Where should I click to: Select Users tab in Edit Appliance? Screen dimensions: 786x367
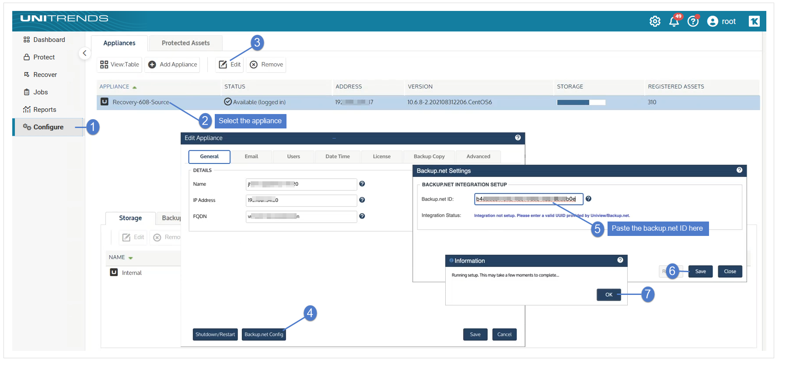tap(293, 156)
